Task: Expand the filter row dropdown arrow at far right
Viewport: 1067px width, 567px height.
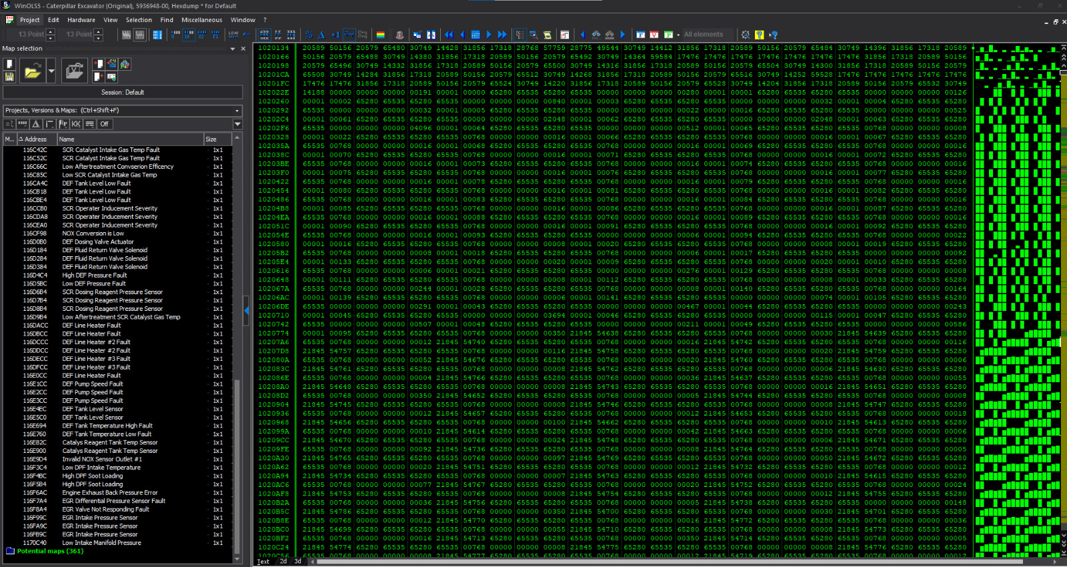Action: 237,124
